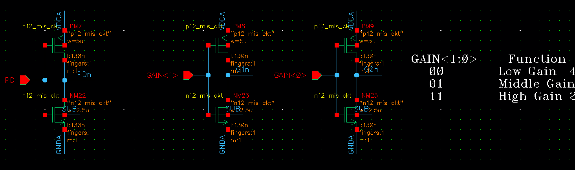The width and height of the screenshot is (575, 170).
Task: Select the G1n net label
Action: [242, 70]
